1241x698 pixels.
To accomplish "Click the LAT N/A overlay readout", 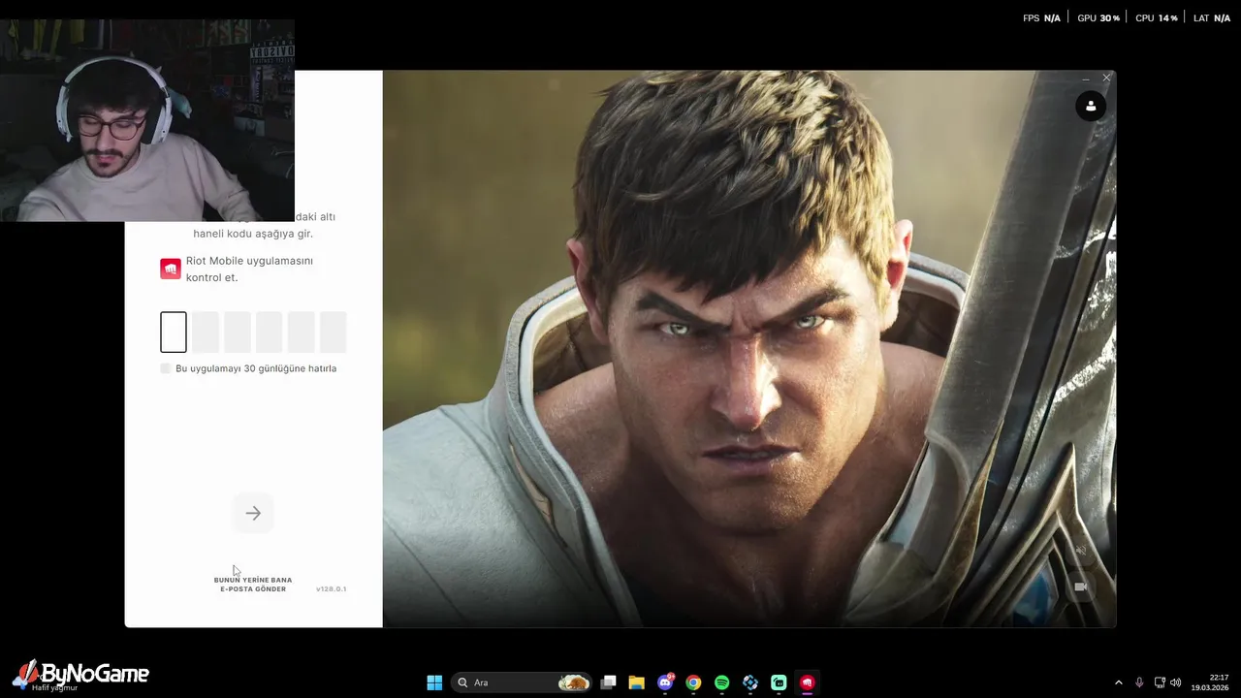I will [1212, 18].
